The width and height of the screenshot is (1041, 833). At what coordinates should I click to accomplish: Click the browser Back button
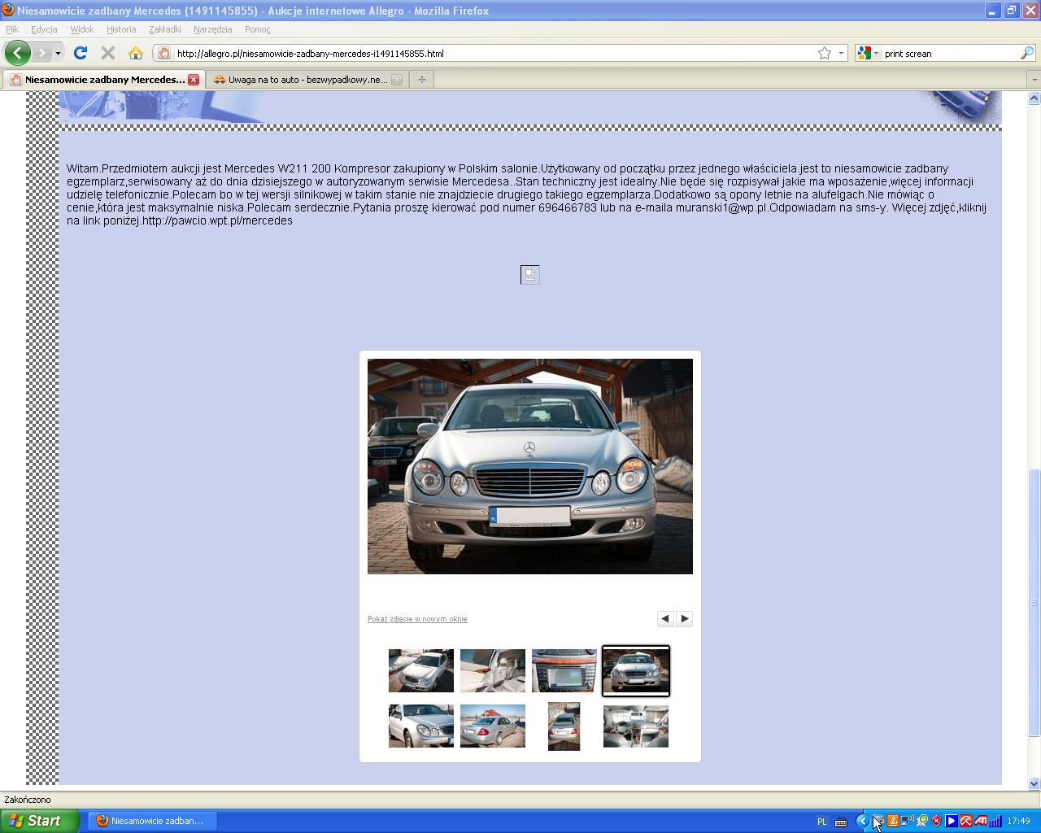tap(18, 53)
